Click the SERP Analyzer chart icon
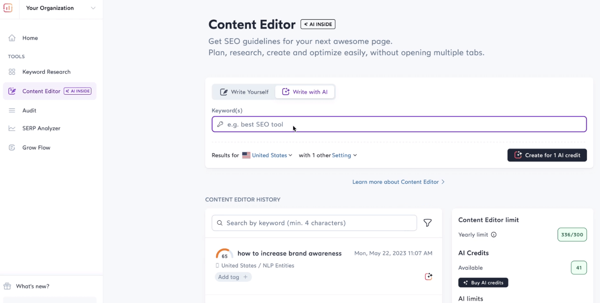 click(x=12, y=128)
